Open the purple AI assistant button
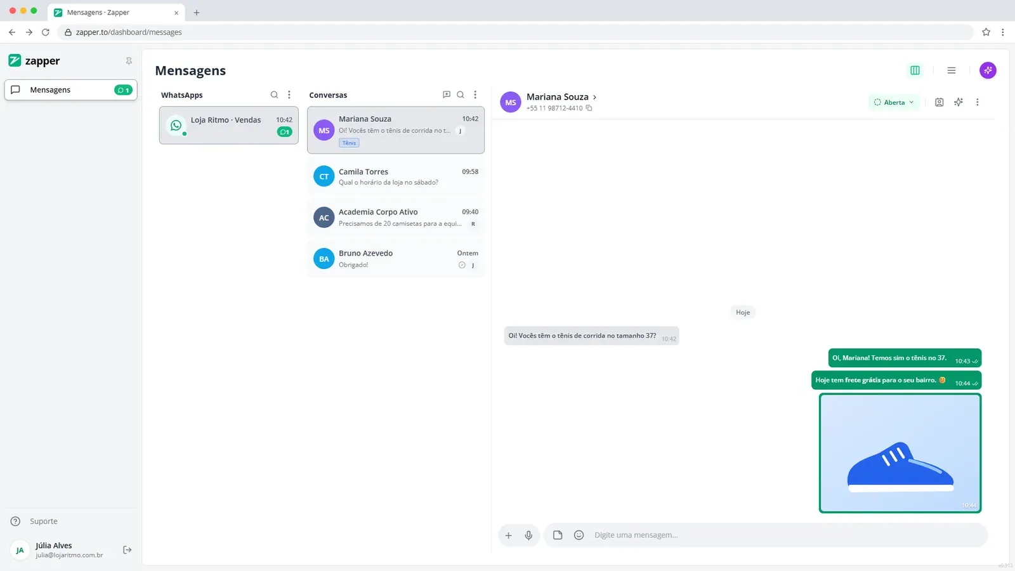The width and height of the screenshot is (1015, 571). coord(988,70)
